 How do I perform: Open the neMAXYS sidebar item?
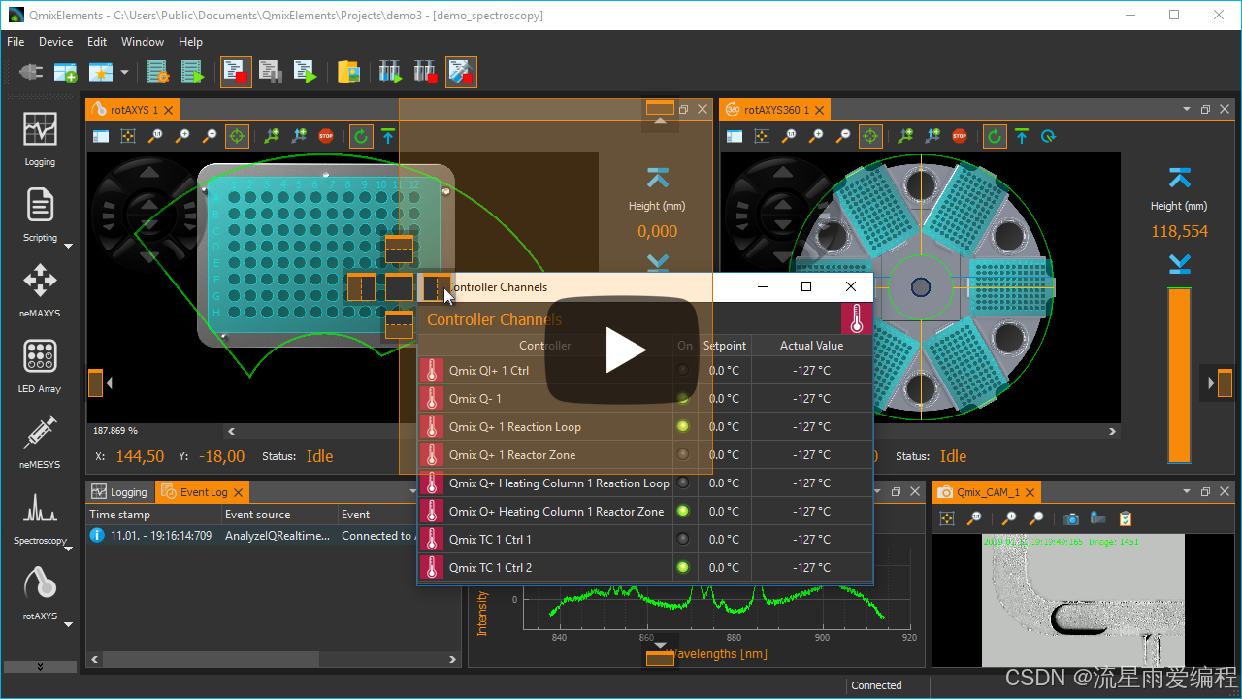tap(40, 290)
